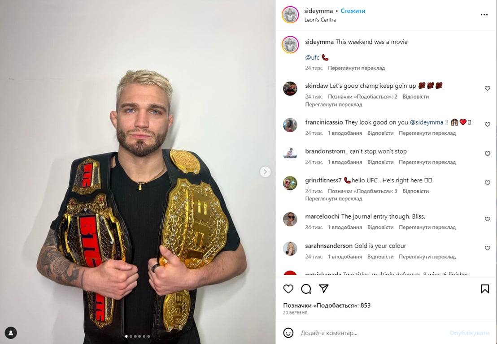Screen dimensions: 497x344
Task: Open the Leon's Centre location link
Action: click(320, 20)
